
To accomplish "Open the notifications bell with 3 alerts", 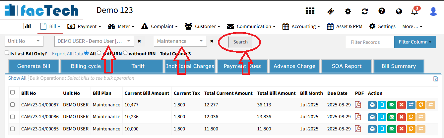I will coord(414,11).
